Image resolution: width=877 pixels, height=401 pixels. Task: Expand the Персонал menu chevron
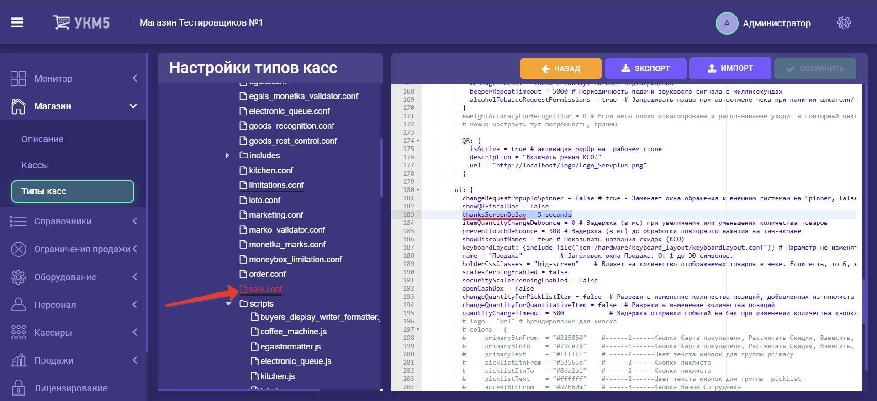click(135, 305)
